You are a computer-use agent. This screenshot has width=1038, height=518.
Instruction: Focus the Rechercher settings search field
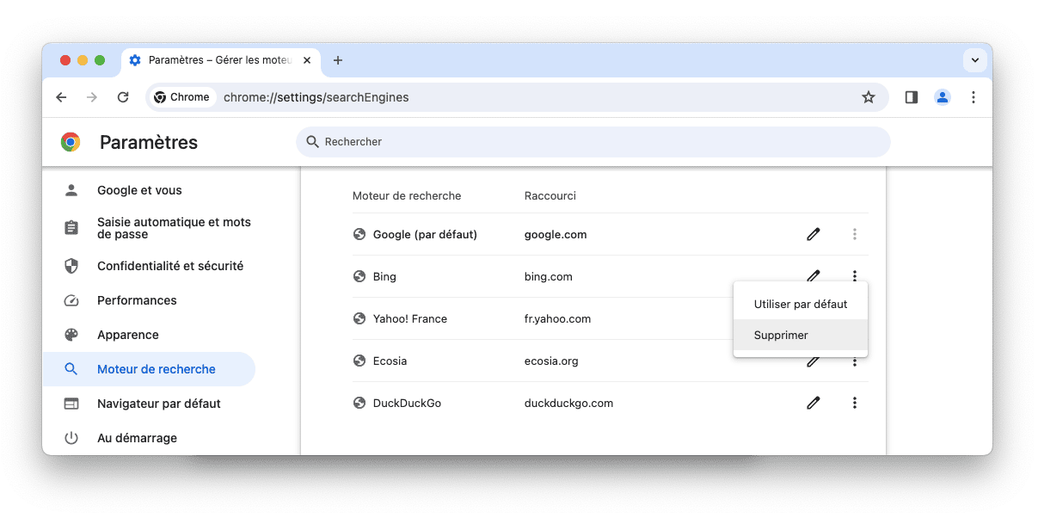593,142
